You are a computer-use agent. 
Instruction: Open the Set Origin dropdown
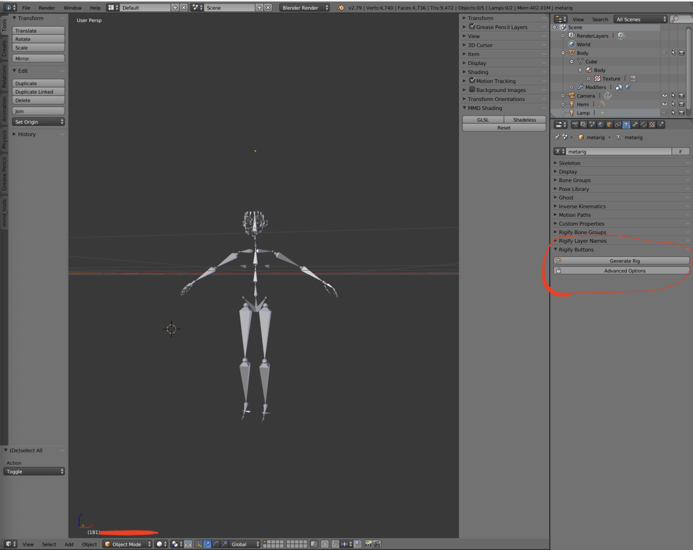tap(38, 122)
